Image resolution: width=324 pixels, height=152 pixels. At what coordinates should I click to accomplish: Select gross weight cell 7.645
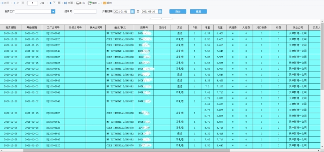click(x=220, y=51)
